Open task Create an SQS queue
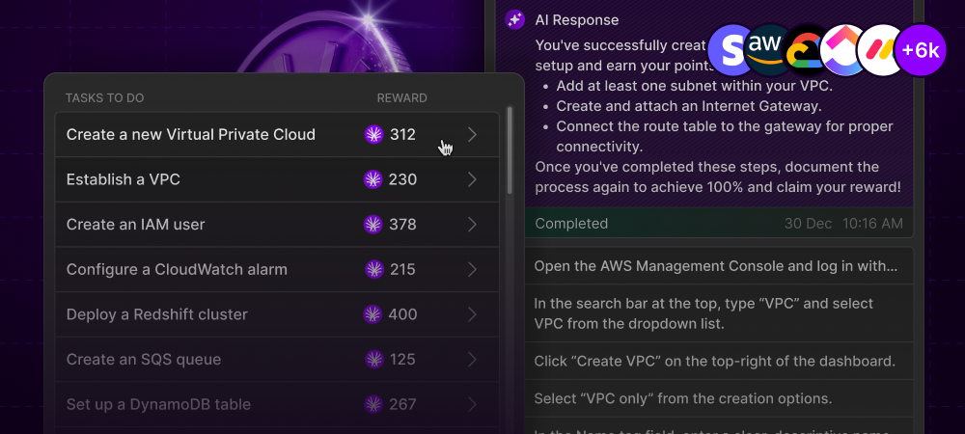This screenshot has height=434, width=965. (x=277, y=359)
